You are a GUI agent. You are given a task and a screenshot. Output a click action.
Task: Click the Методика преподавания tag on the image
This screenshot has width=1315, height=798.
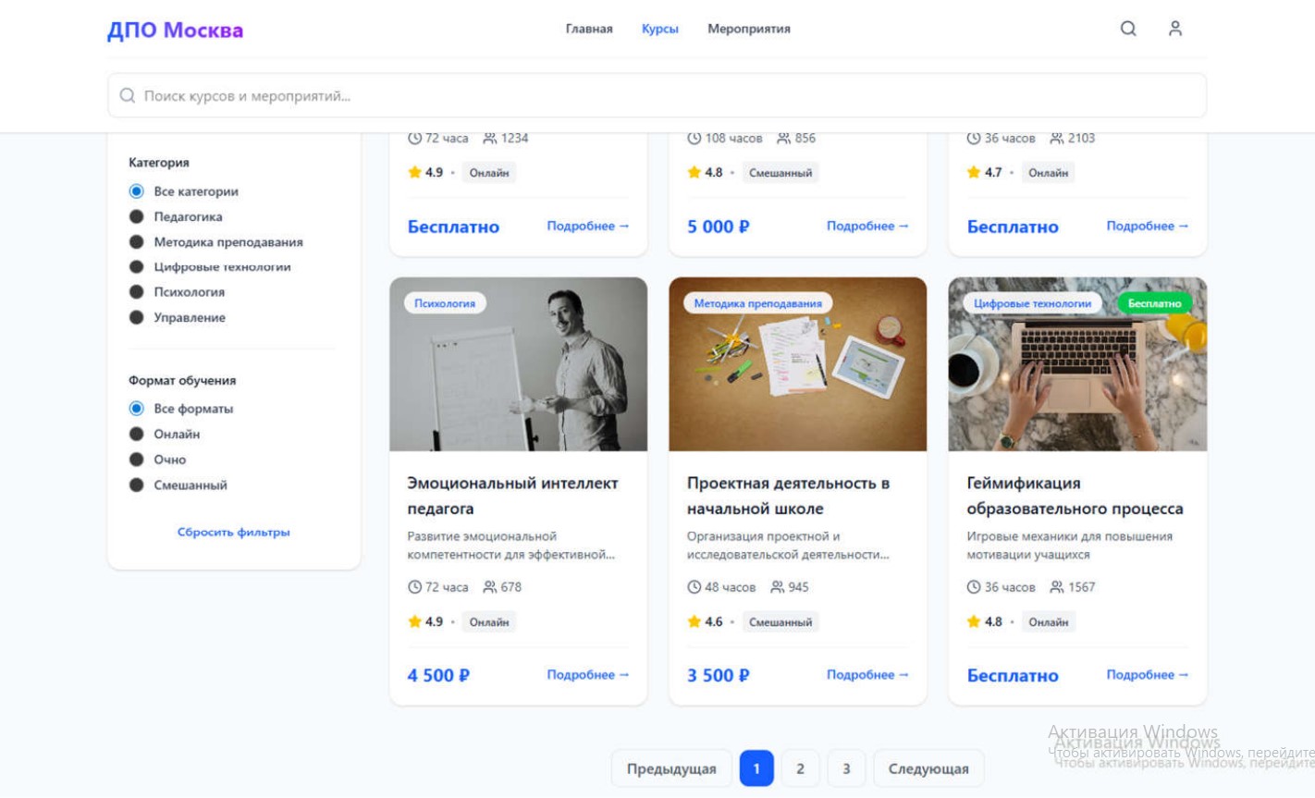[758, 303]
